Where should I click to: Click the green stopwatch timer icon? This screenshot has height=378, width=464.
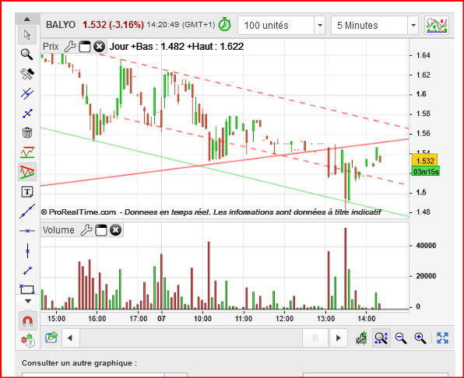224,25
